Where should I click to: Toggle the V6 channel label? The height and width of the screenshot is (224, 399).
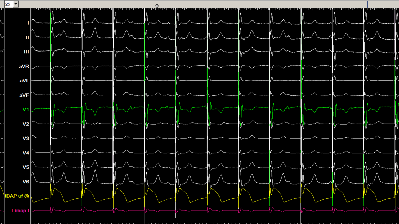pyautogui.click(x=26, y=182)
